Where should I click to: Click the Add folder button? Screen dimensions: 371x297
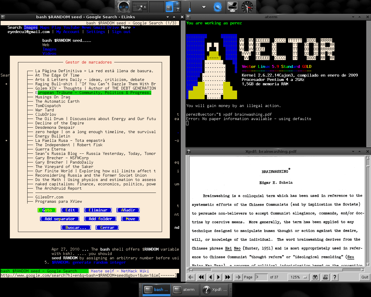click(x=100, y=219)
